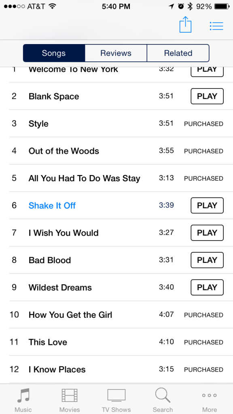
Task: Open the Search magnifier icon
Action: [x=163, y=395]
